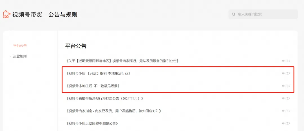The image size is (304, 131).
Task: Expand the 运营规则 tree arrow
Action: 10,56
